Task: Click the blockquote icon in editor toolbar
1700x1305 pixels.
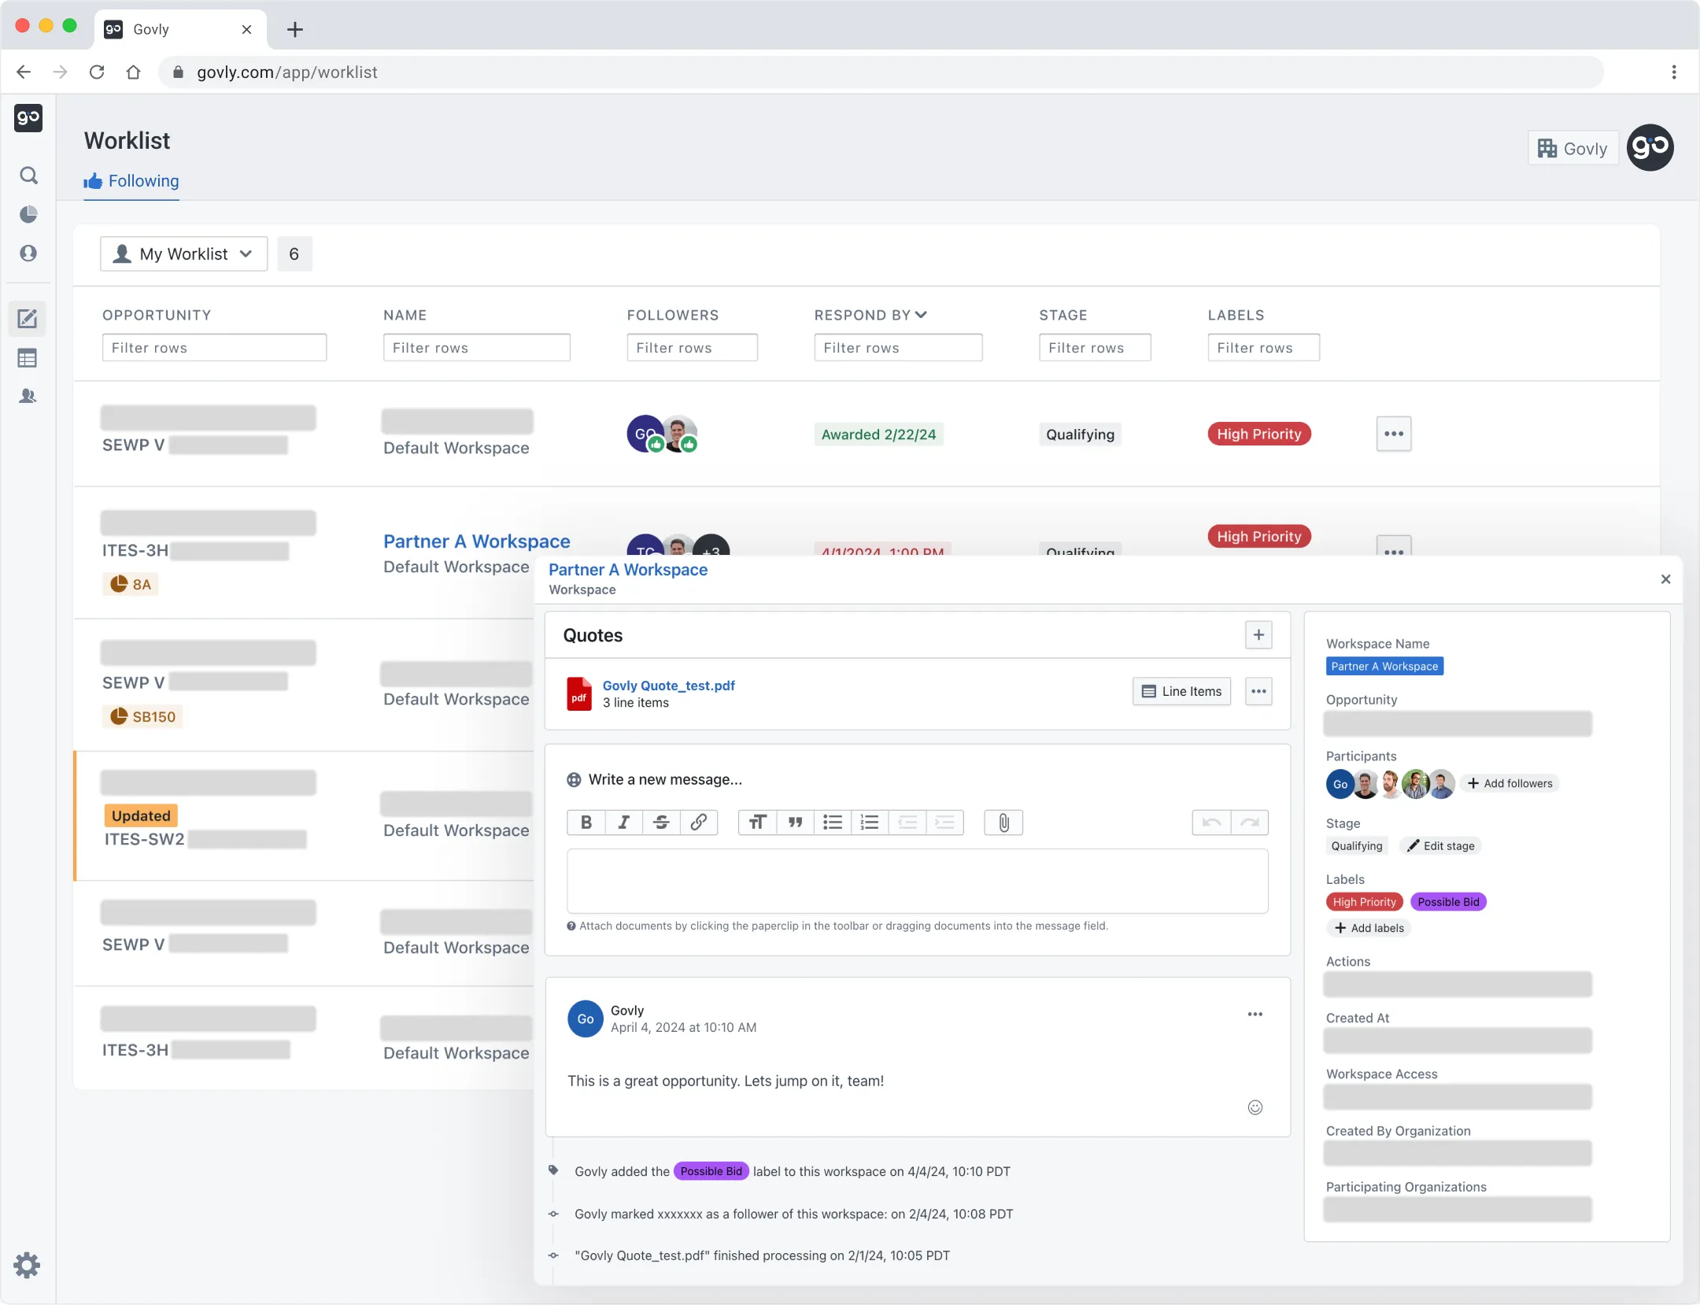Action: coord(795,823)
